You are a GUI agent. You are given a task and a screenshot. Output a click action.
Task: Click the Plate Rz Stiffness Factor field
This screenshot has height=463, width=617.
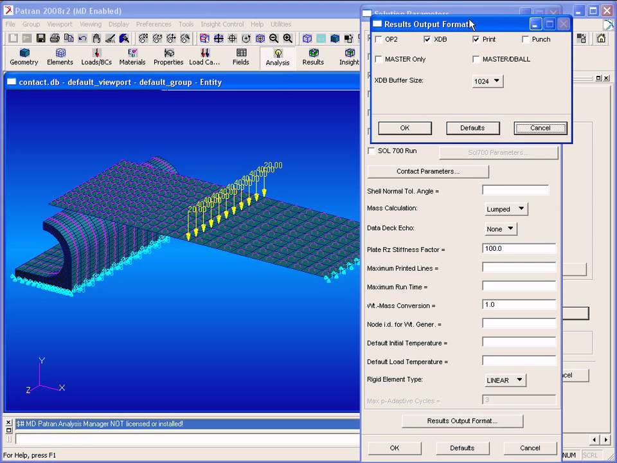(519, 248)
